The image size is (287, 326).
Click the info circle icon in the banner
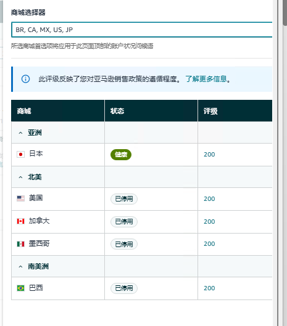click(x=26, y=79)
